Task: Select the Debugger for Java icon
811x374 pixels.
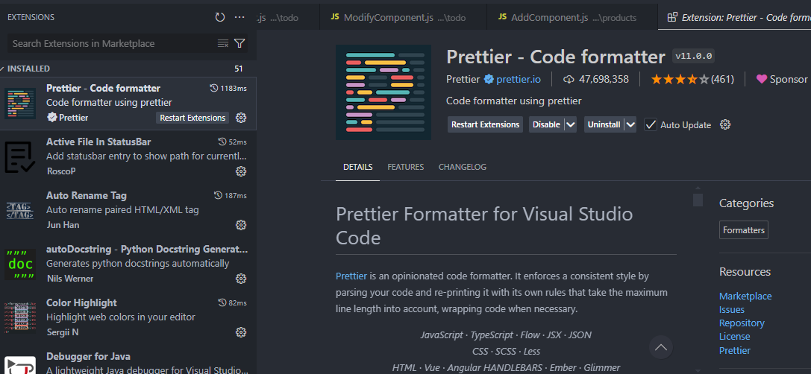Action: 20,365
